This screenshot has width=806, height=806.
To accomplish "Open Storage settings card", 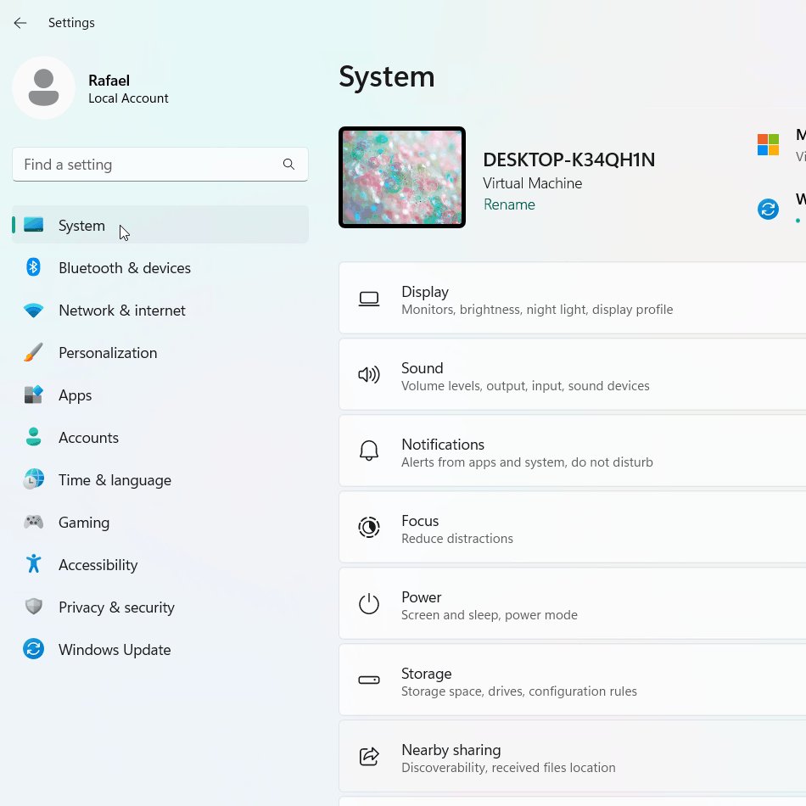I will coord(573,680).
